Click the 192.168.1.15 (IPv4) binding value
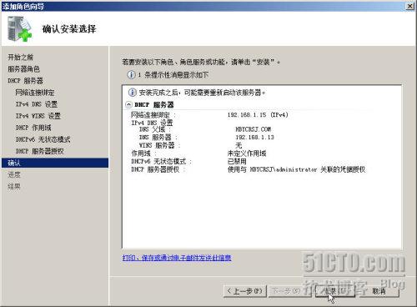Image resolution: width=417 pixels, height=307 pixels. (x=258, y=114)
